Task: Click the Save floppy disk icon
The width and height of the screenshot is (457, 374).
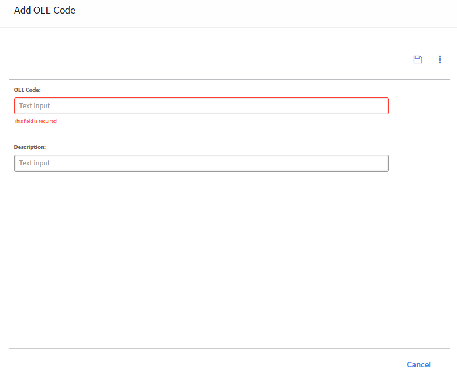Action: (x=418, y=59)
